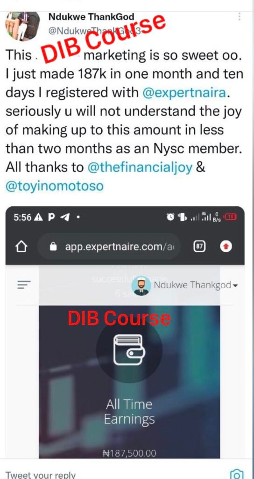The image size is (254, 479).
Task: Tap the ₦187,500.00 earnings amount
Action: point(129,453)
